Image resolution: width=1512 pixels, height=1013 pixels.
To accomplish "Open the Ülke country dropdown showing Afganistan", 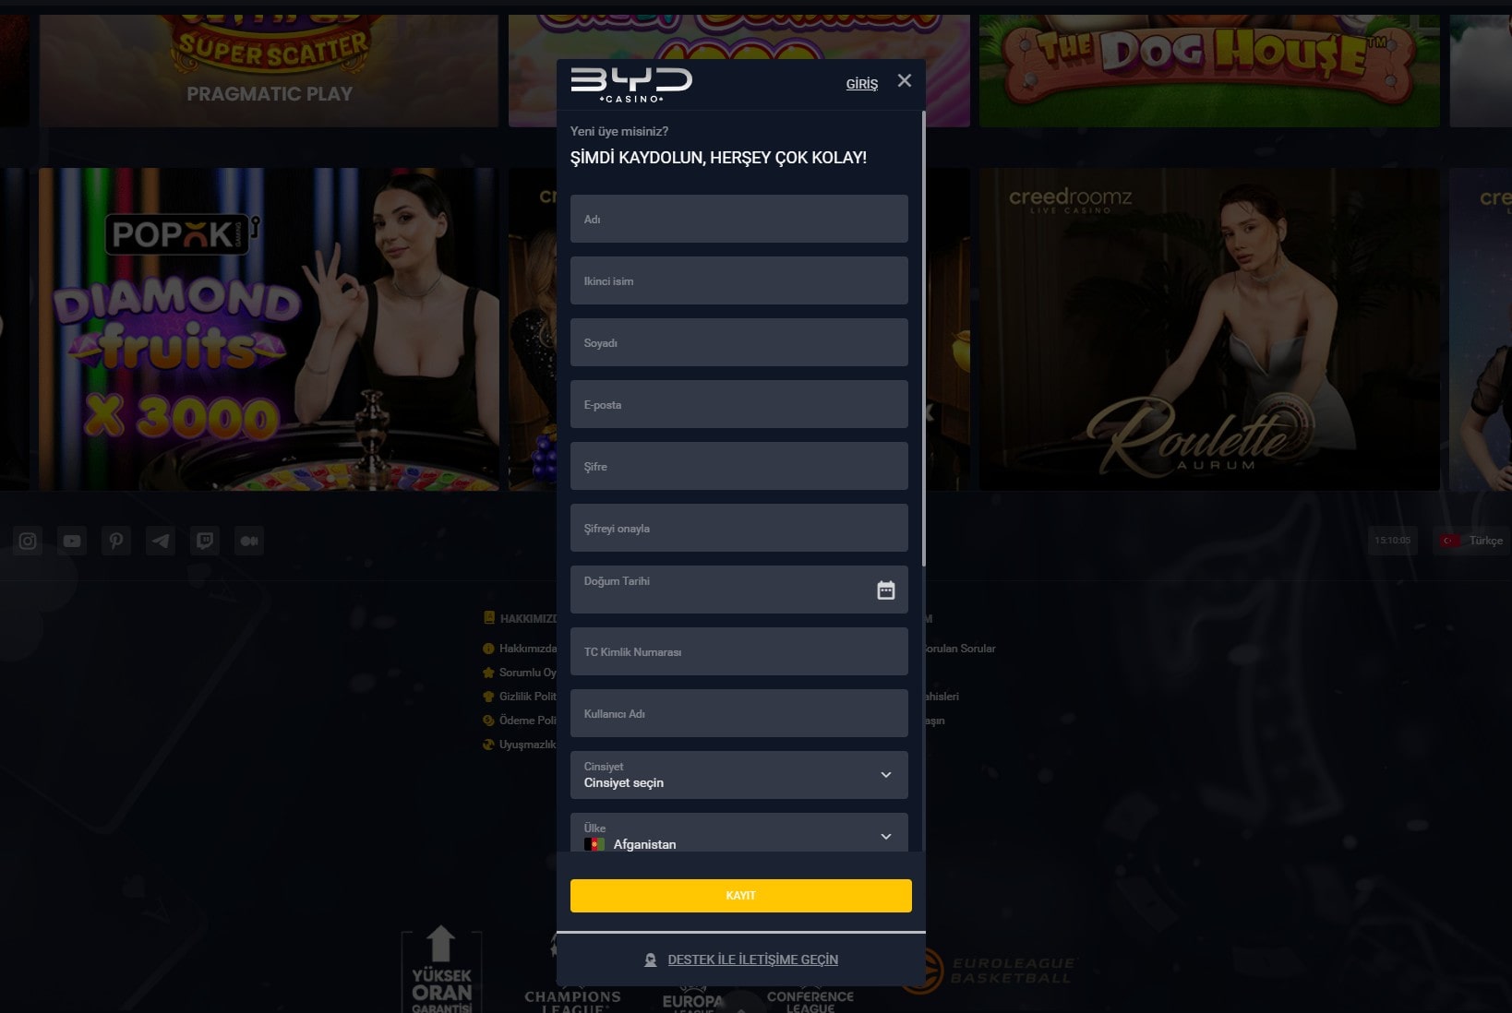I will (x=739, y=832).
